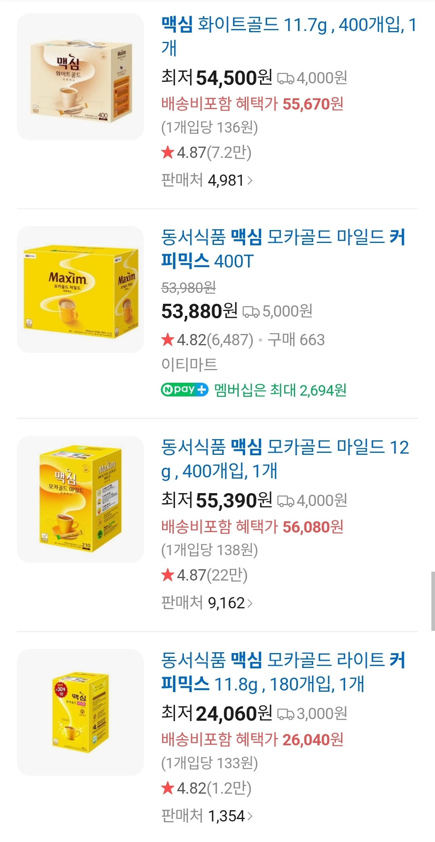
Task: Tap the delivery truck icon beside 5,000원
Action: 251,311
